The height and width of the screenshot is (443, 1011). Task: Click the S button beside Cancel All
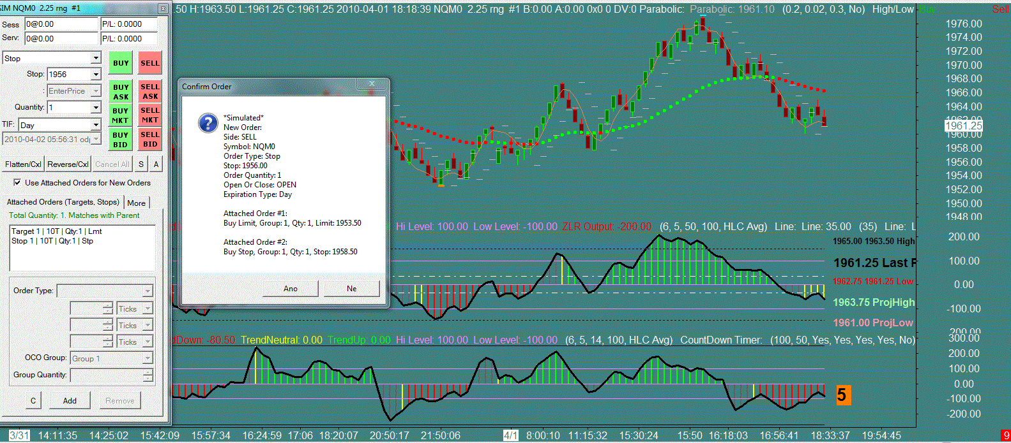click(x=141, y=164)
